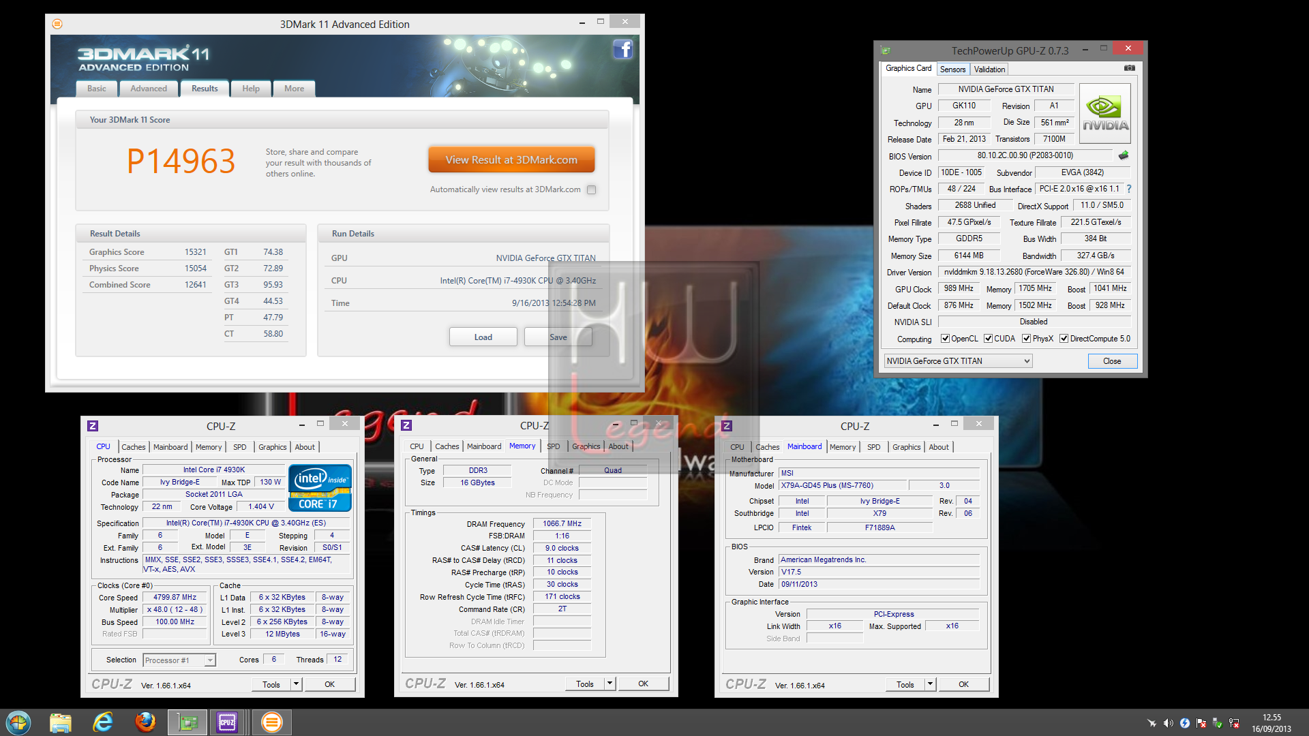Expand Tools arrow in the Mainboard CPU-Z window
The width and height of the screenshot is (1309, 736).
pyautogui.click(x=930, y=684)
